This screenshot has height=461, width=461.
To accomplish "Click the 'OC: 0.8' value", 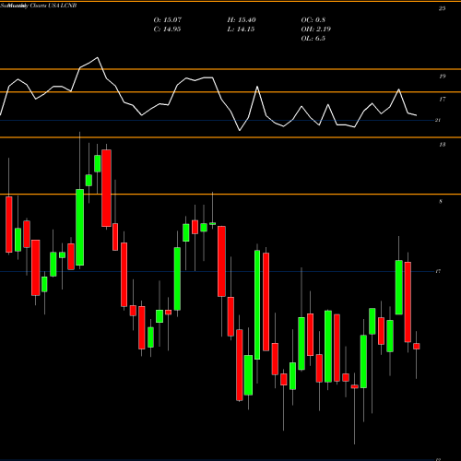I will pyautogui.click(x=313, y=20).
